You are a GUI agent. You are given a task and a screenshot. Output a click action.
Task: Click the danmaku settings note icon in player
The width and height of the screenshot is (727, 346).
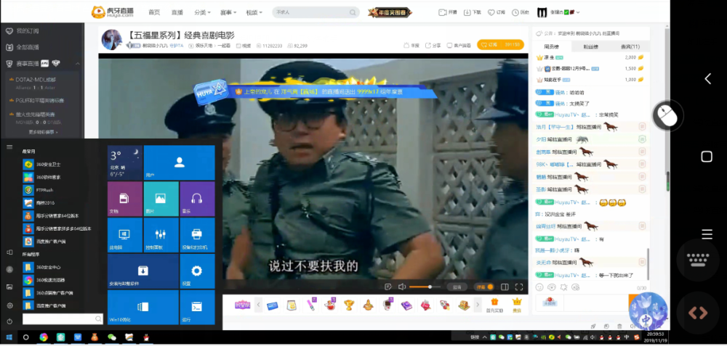click(388, 287)
